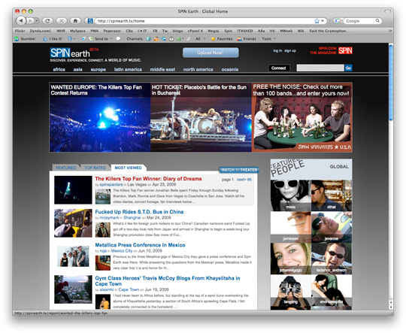Select the MOST VIEWED tab
The height and width of the screenshot is (333, 406).
(x=128, y=168)
